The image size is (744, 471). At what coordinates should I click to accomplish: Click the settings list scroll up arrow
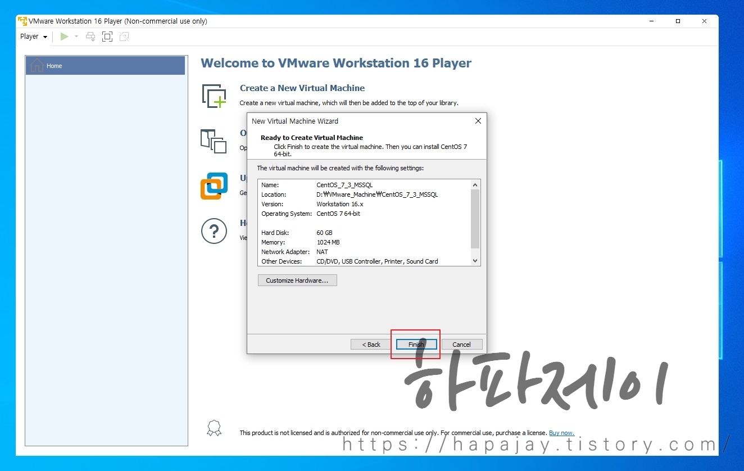(475, 185)
